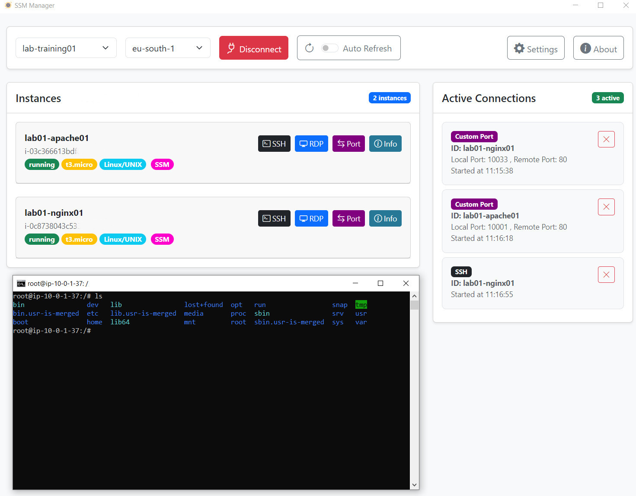Click instance ID i-0c8738043c53

tap(51, 226)
